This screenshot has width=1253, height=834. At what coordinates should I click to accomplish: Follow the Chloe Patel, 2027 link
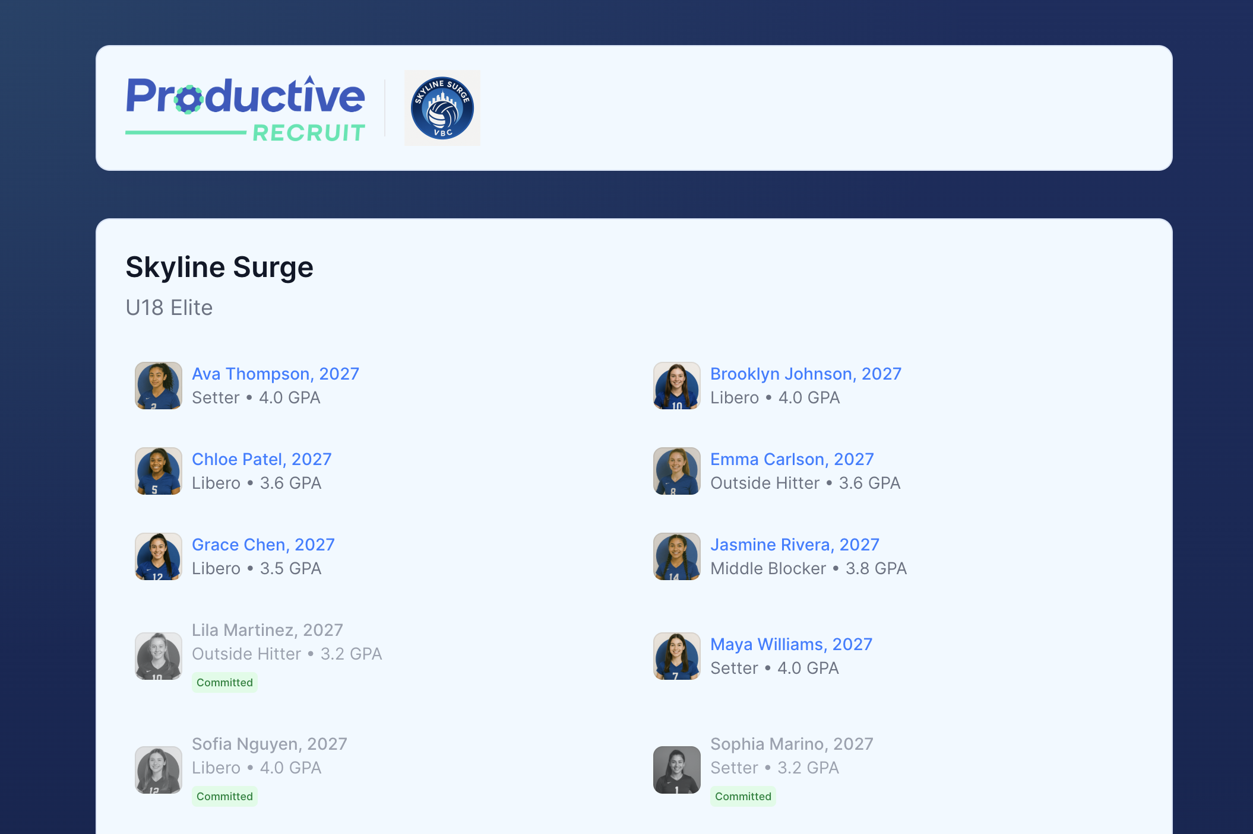tap(261, 459)
